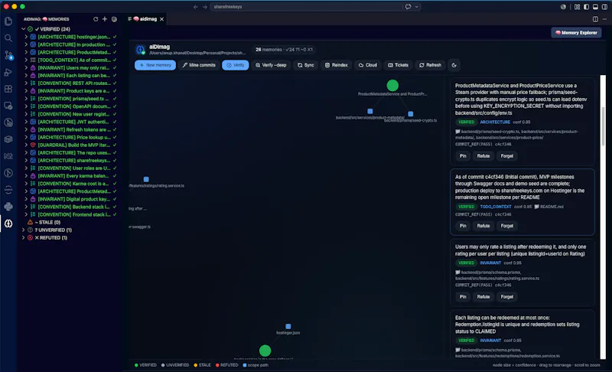Image resolution: width=612 pixels, height=372 pixels.
Task: Expand the UNVERIFIED (1) group
Action: coord(24,230)
